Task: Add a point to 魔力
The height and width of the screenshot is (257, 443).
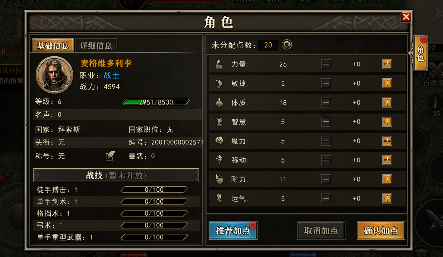Action: [x=387, y=141]
